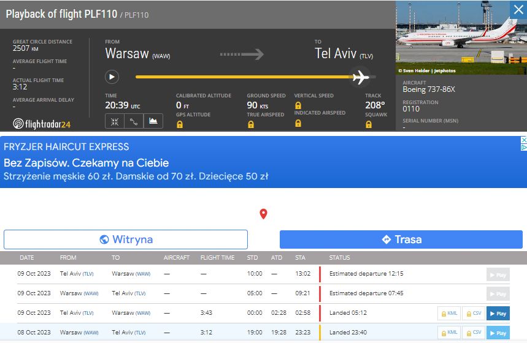Click the Boeing 737-86X aircraft text
527x343 pixels.
pyautogui.click(x=429, y=89)
